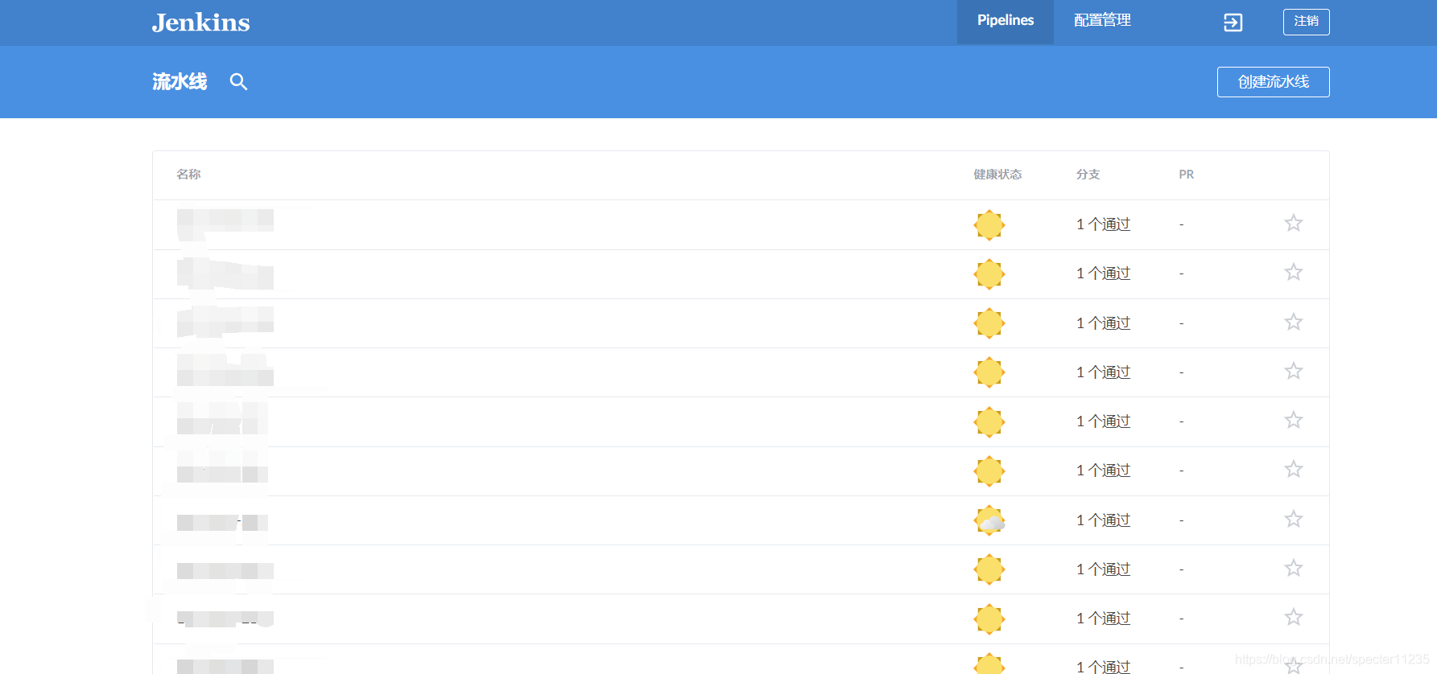The image size is (1437, 674).
Task: Open the pipeline search magnifier icon
Action: click(x=238, y=81)
